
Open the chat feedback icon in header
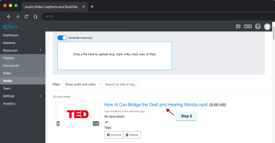pos(238,26)
